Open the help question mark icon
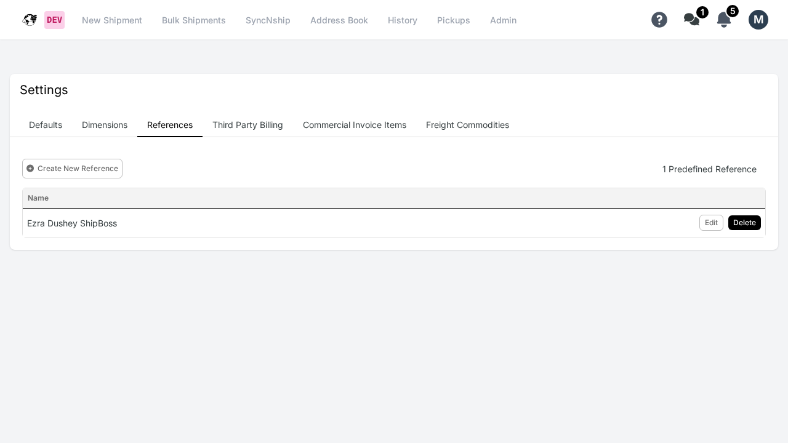 coord(659,20)
